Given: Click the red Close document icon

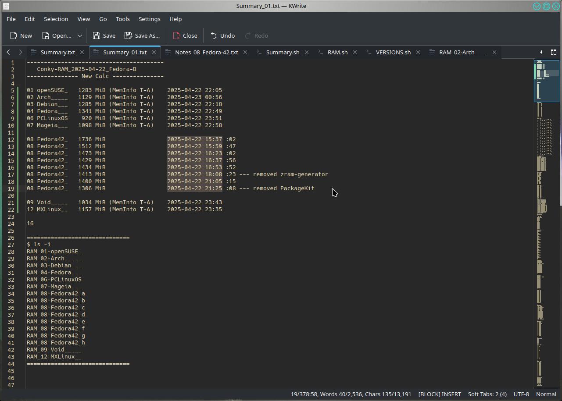Looking at the screenshot, I should tap(176, 35).
